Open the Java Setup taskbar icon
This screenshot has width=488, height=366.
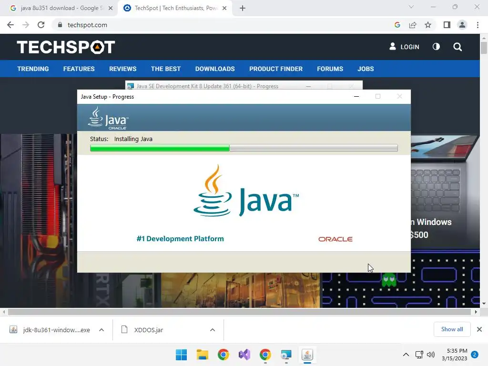[307, 355]
